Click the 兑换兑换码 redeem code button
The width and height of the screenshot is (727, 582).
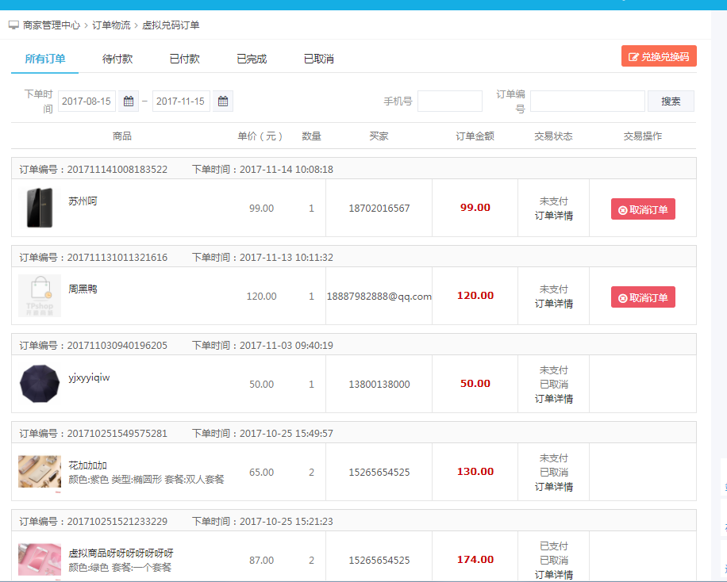coord(659,56)
